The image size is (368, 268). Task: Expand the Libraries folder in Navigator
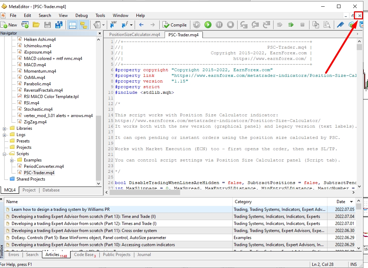(x=5, y=128)
